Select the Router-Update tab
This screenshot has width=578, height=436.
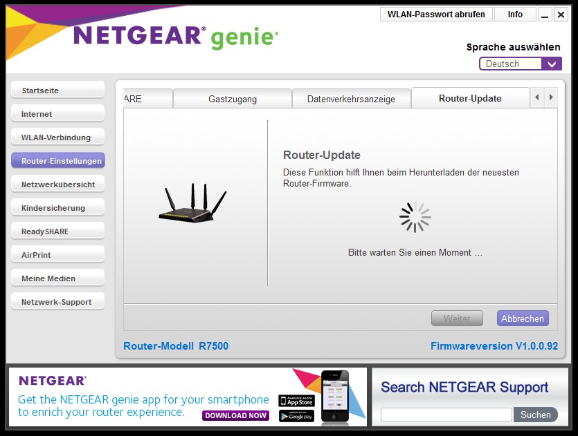[x=470, y=98]
